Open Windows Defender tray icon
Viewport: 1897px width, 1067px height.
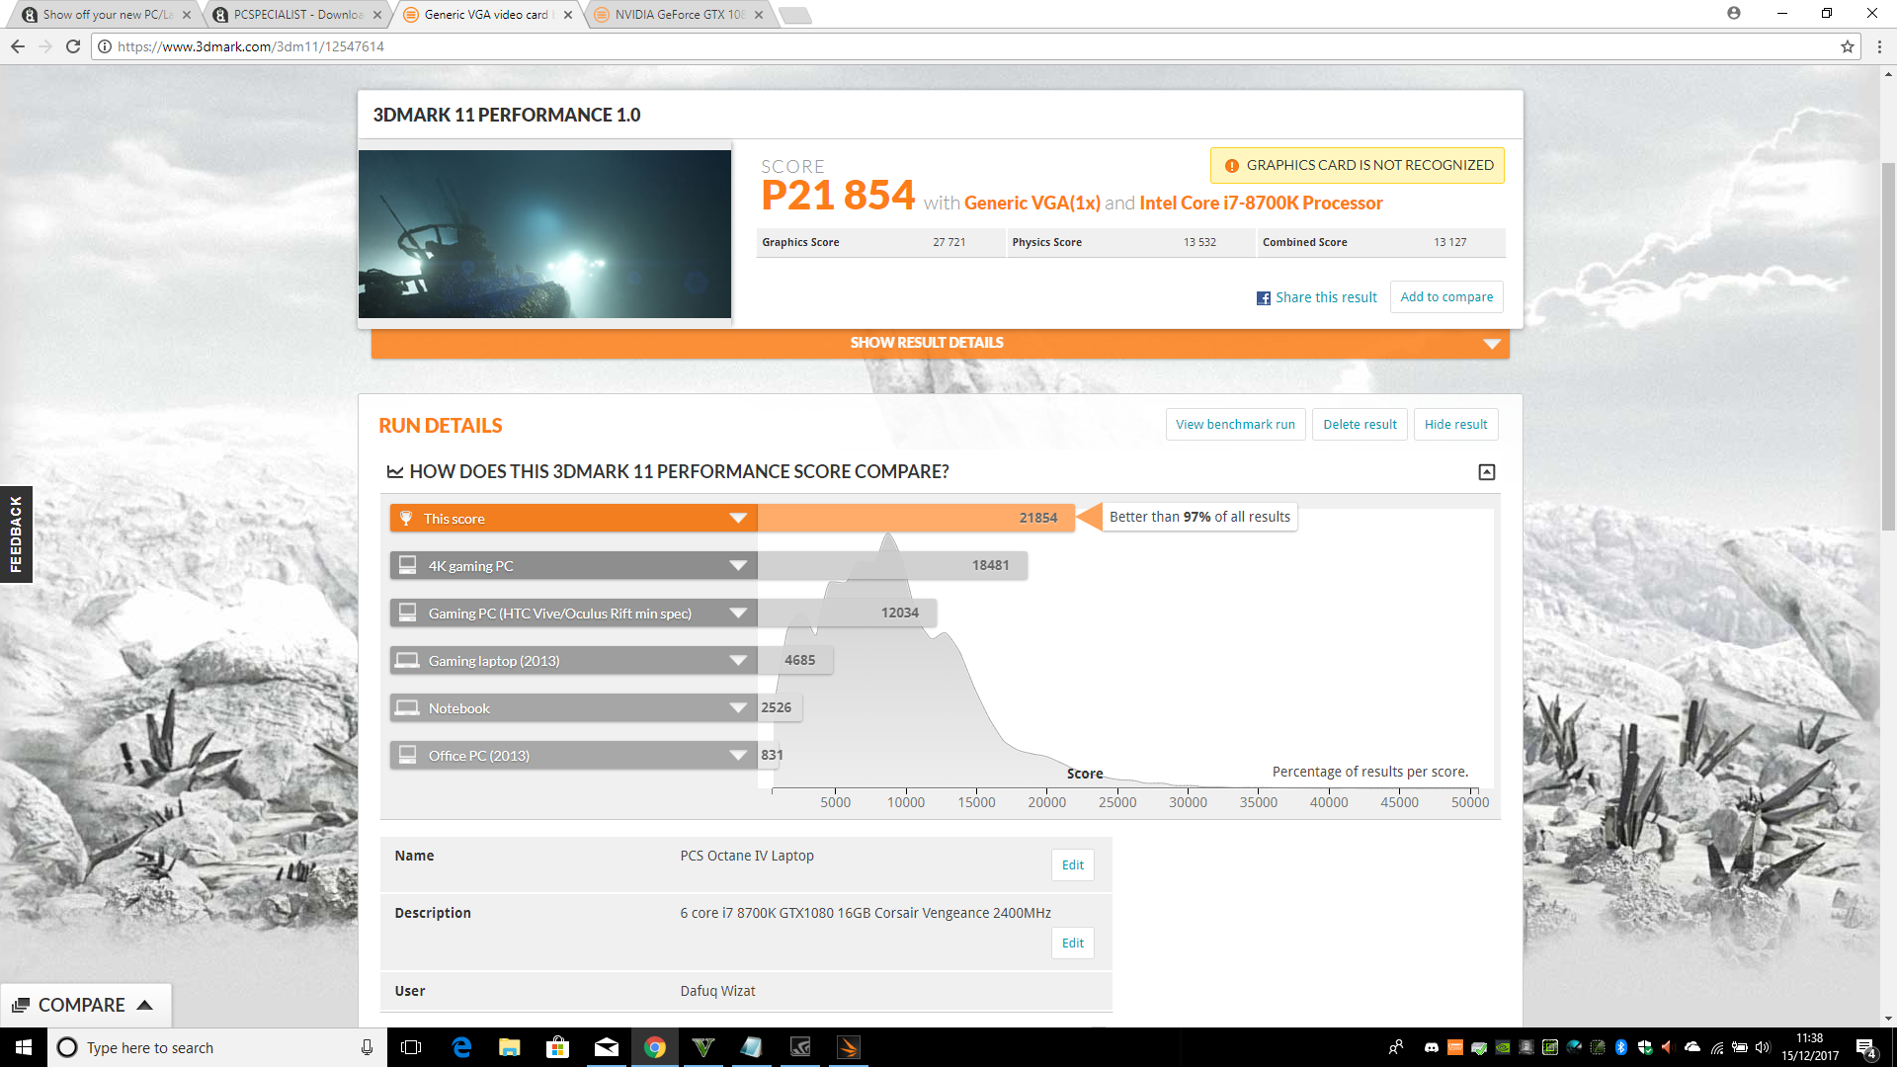pyautogui.click(x=1644, y=1047)
